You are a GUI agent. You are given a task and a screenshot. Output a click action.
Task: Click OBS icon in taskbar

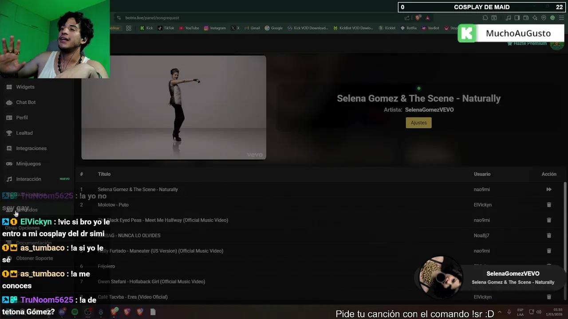click(x=88, y=312)
